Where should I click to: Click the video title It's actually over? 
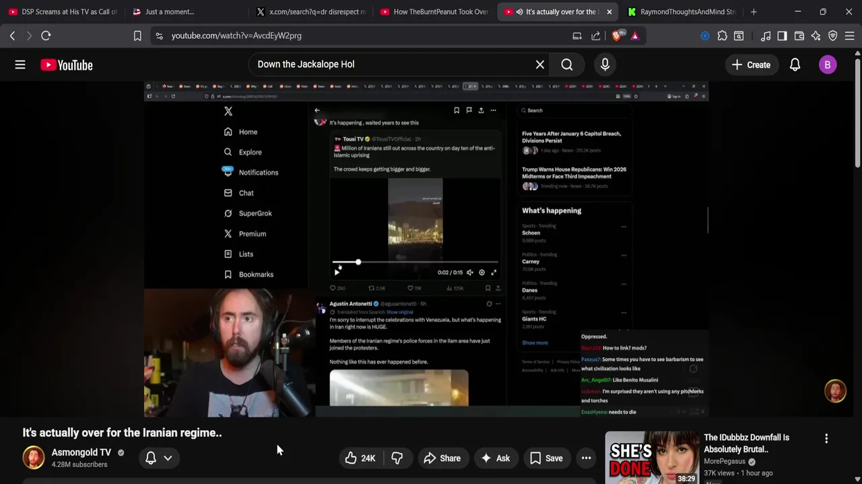point(122,433)
